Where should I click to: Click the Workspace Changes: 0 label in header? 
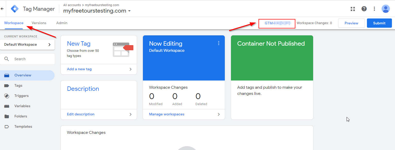[314, 23]
